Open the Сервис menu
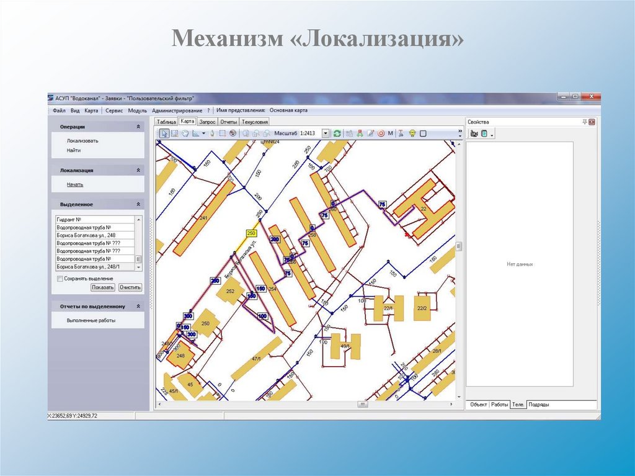 tap(114, 110)
